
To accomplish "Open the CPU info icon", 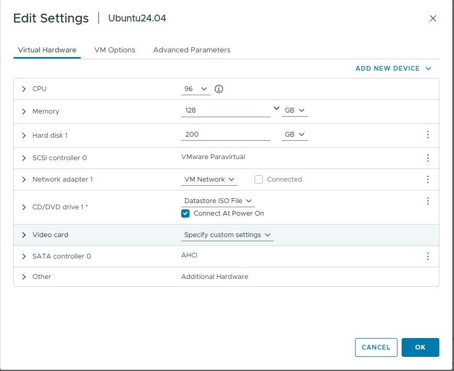I will [219, 89].
